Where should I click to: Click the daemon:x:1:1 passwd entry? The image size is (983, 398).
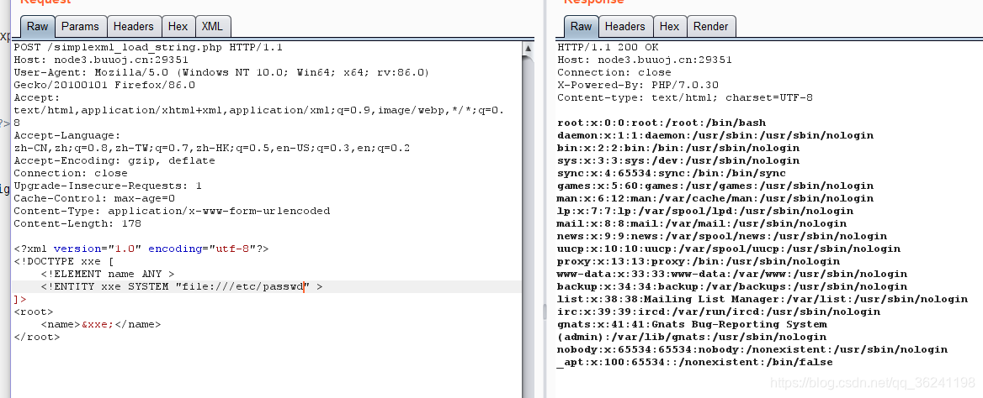(x=715, y=136)
